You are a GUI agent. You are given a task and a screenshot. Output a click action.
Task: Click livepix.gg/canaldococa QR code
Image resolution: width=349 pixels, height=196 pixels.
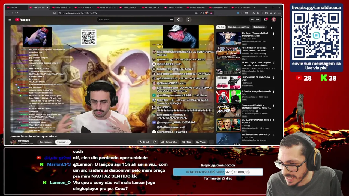point(316,36)
